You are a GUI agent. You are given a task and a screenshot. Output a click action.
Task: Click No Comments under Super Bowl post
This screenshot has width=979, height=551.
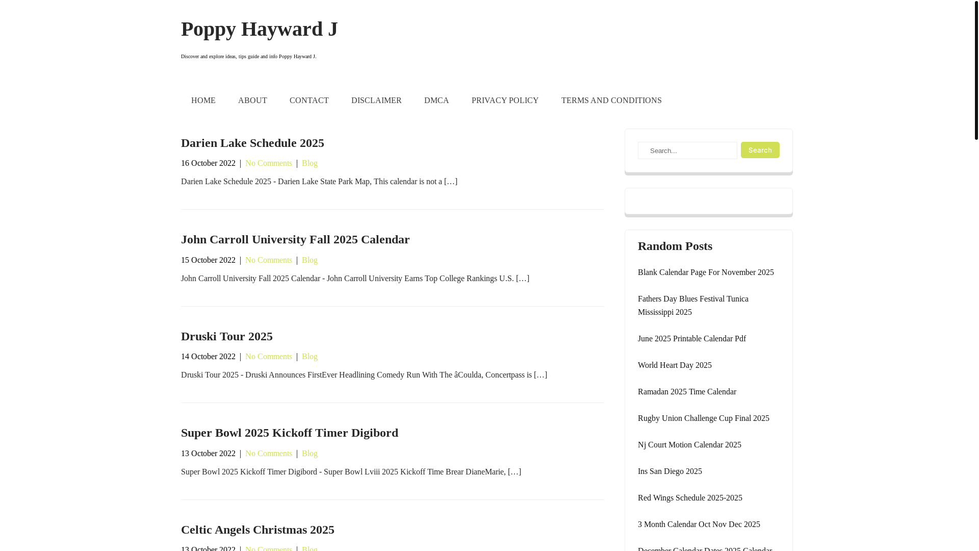tap(269, 454)
